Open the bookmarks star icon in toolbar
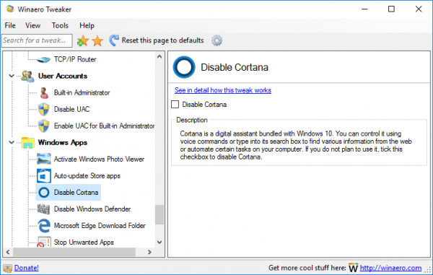This screenshot has width=433, height=275. [97, 41]
